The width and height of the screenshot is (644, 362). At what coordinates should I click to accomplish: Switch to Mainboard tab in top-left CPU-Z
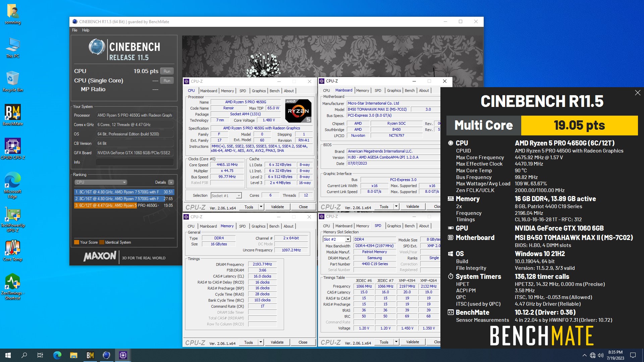coord(209,91)
